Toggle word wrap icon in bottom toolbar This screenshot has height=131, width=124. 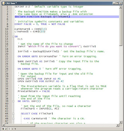click(6, 129)
